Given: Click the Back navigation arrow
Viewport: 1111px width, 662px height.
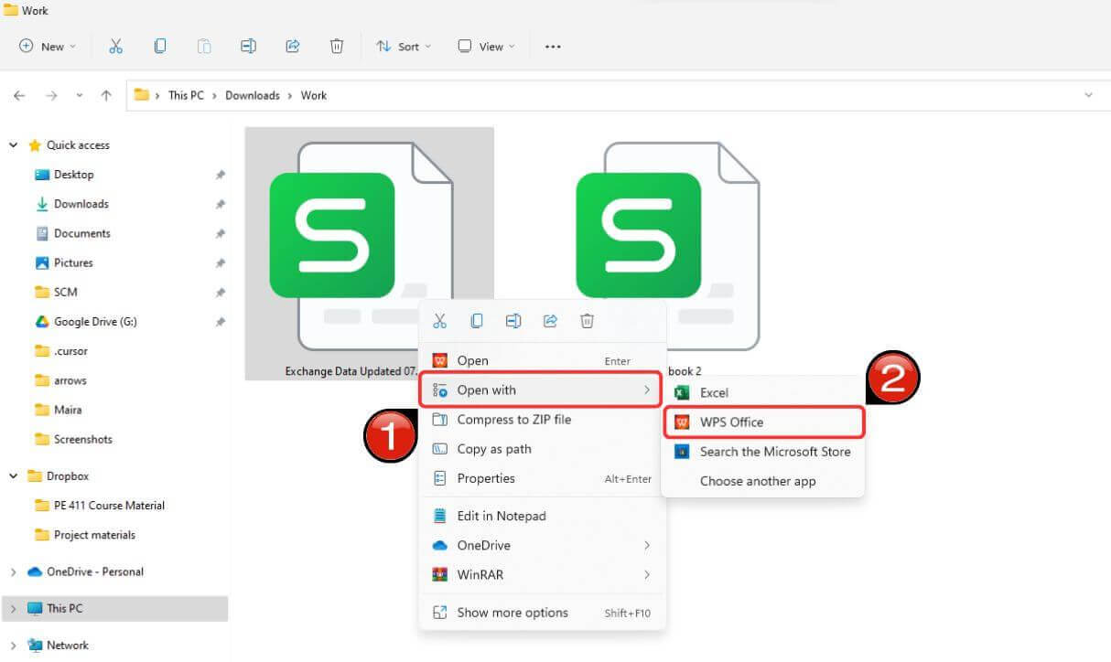Looking at the screenshot, I should (19, 95).
